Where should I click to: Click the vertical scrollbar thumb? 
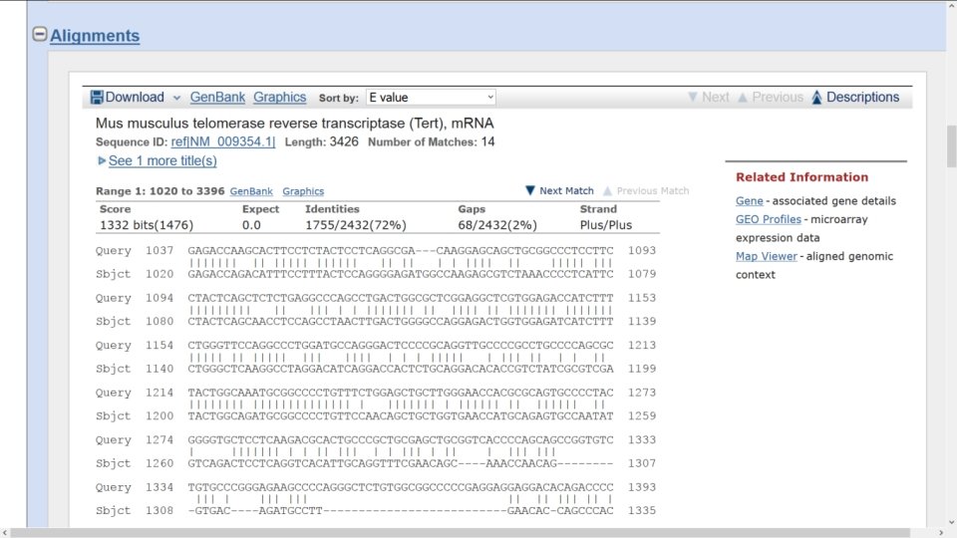click(951, 145)
